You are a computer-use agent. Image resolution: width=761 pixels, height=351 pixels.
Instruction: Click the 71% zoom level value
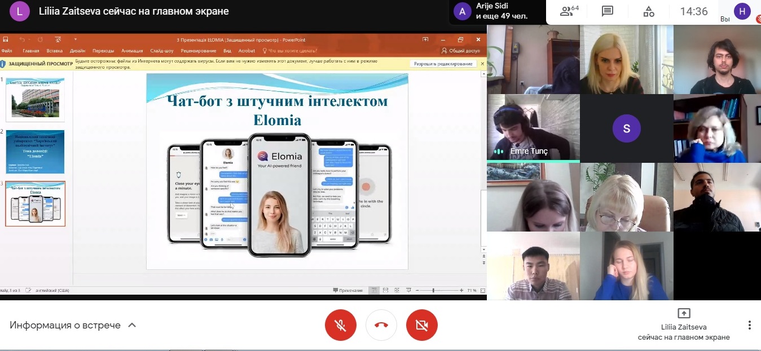(x=472, y=290)
